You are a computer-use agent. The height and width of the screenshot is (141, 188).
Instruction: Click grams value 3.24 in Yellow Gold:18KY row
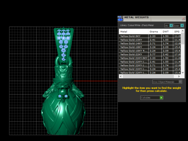point(152,47)
